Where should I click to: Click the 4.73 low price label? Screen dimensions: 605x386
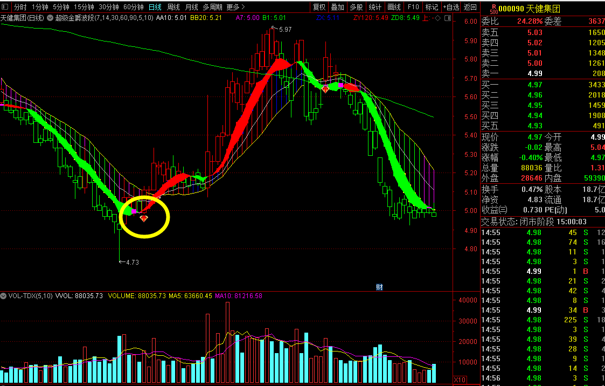pos(133,263)
